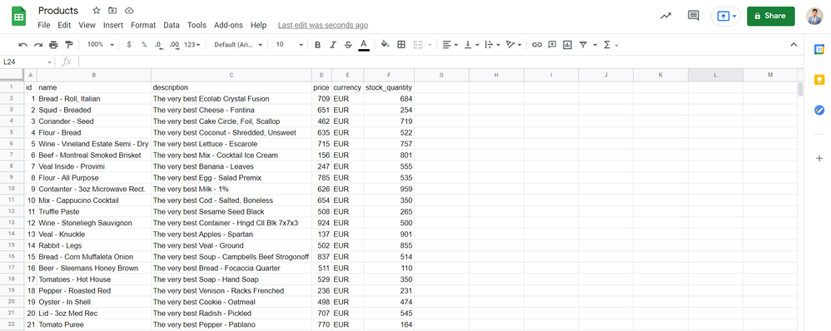Open the comment history icon
The height and width of the screenshot is (331, 831).
pyautogui.click(x=694, y=16)
